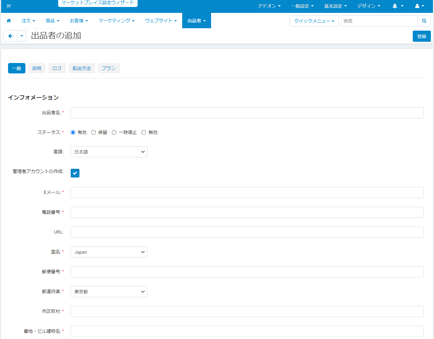
Task: Expand the 国名 dropdown showing Japan
Action: point(109,252)
